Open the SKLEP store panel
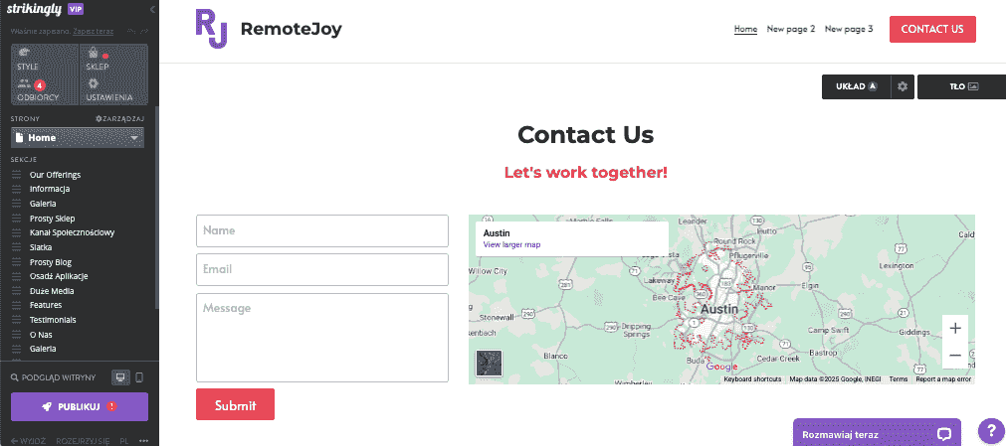This screenshot has width=1006, height=446. tap(113, 59)
